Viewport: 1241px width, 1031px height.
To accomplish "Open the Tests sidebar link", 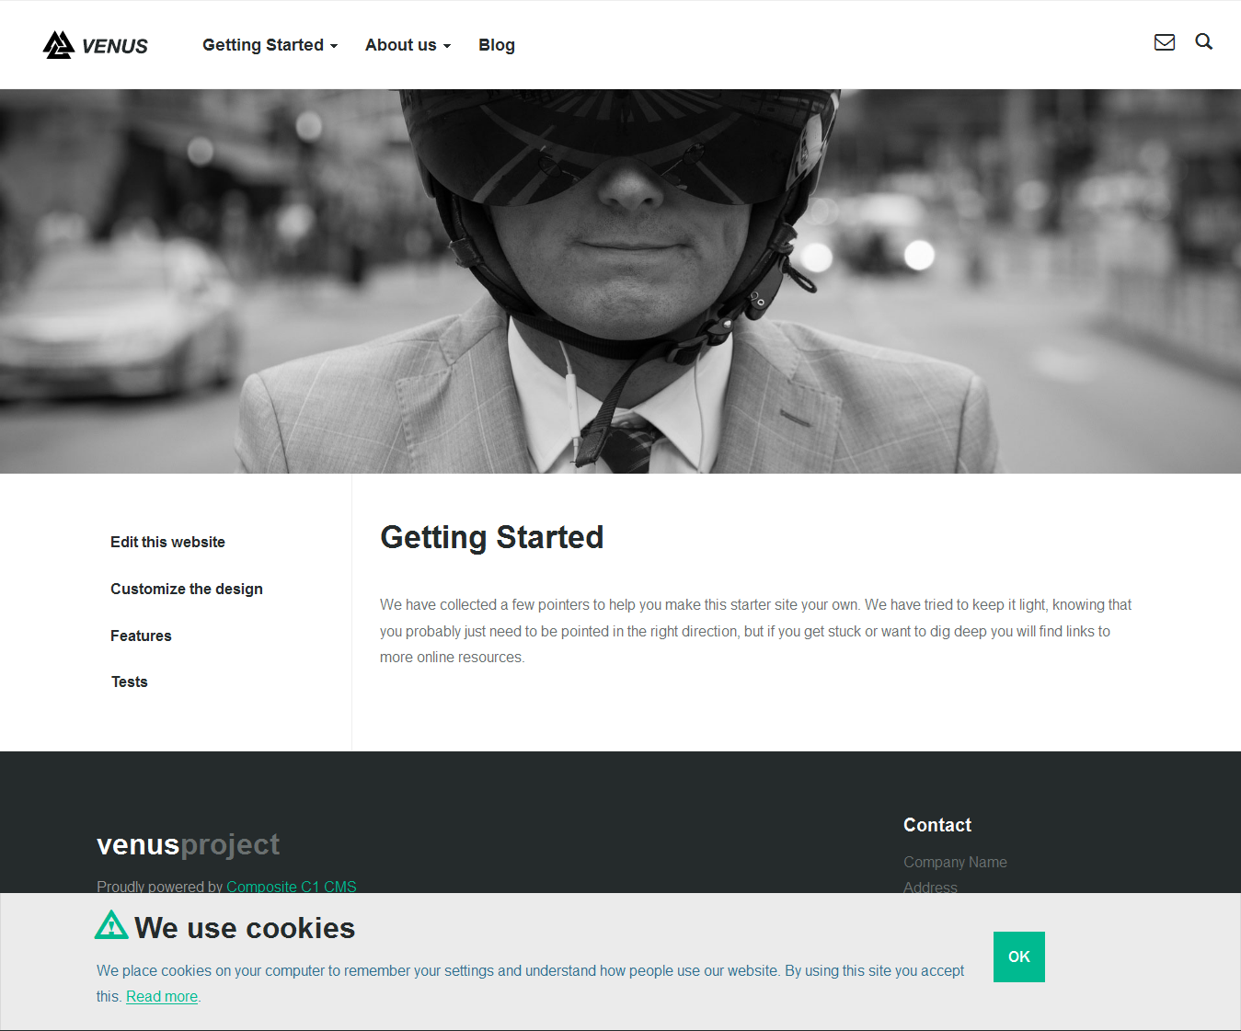I will [130, 682].
